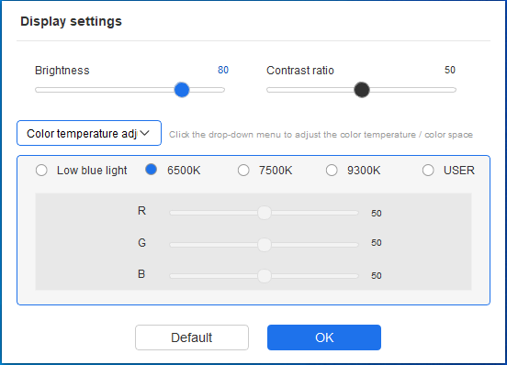Image resolution: width=507 pixels, height=365 pixels.
Task: Choose the 6500K color temperature option
Action: [x=151, y=170]
